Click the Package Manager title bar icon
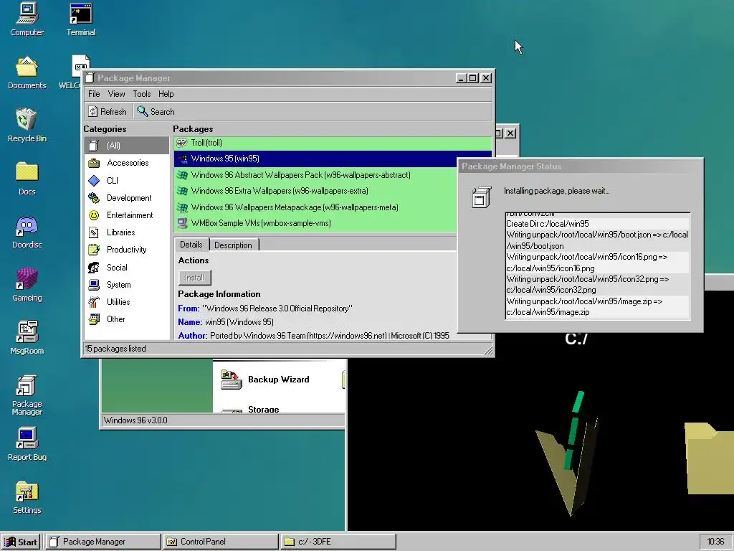Image resolution: width=734 pixels, height=551 pixels. (90, 77)
